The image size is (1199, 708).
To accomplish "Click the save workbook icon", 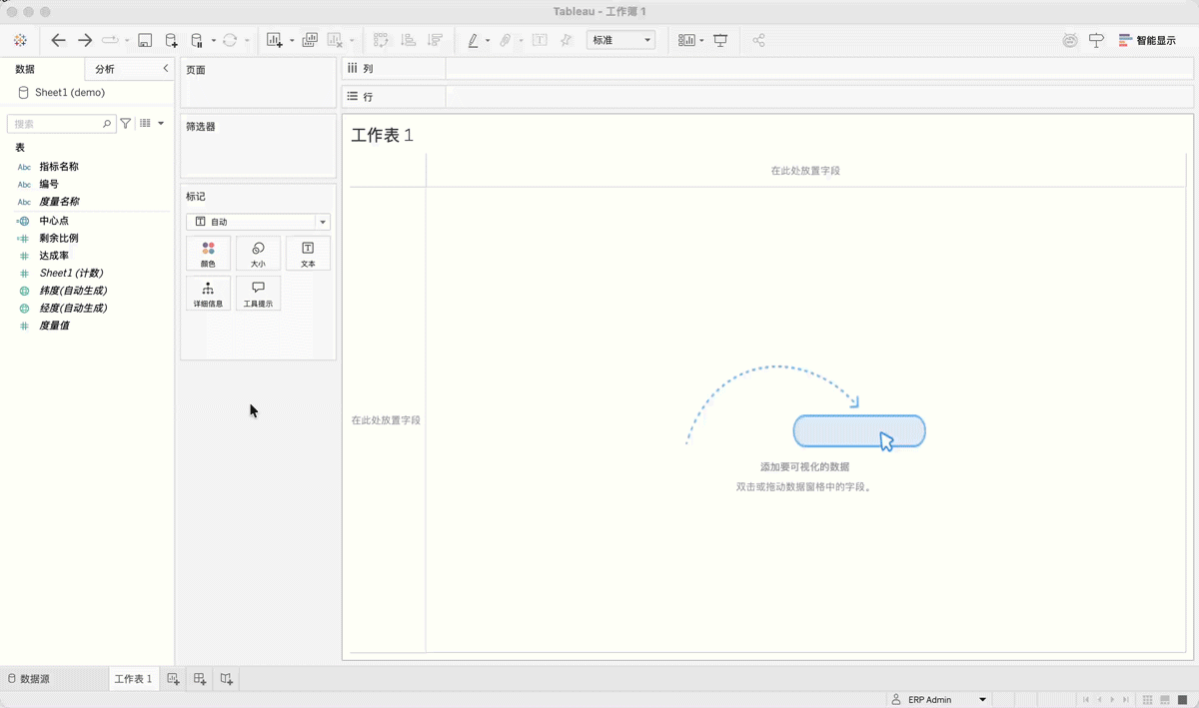I will (145, 40).
